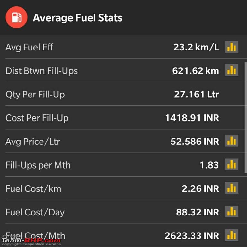Select the Average Fuel Stats header

click(x=78, y=18)
